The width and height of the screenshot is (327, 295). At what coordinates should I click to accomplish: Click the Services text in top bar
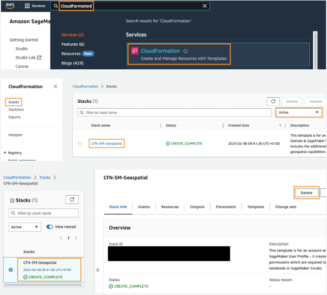coord(38,6)
